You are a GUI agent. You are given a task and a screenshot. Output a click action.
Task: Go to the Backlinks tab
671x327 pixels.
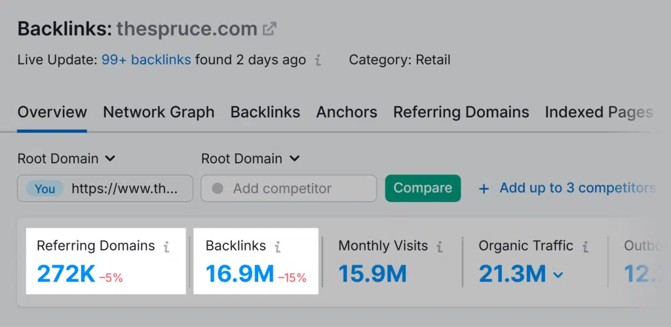click(x=265, y=112)
